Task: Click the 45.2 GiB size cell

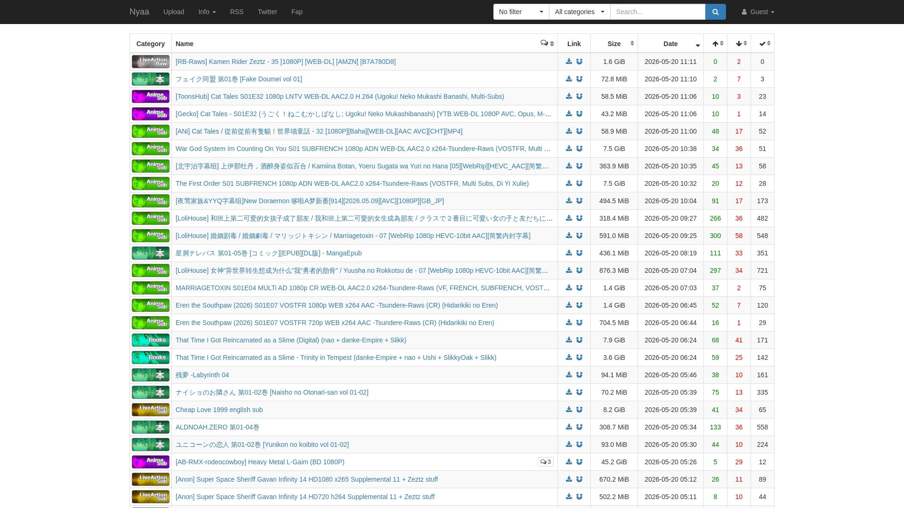Action: pyautogui.click(x=614, y=462)
